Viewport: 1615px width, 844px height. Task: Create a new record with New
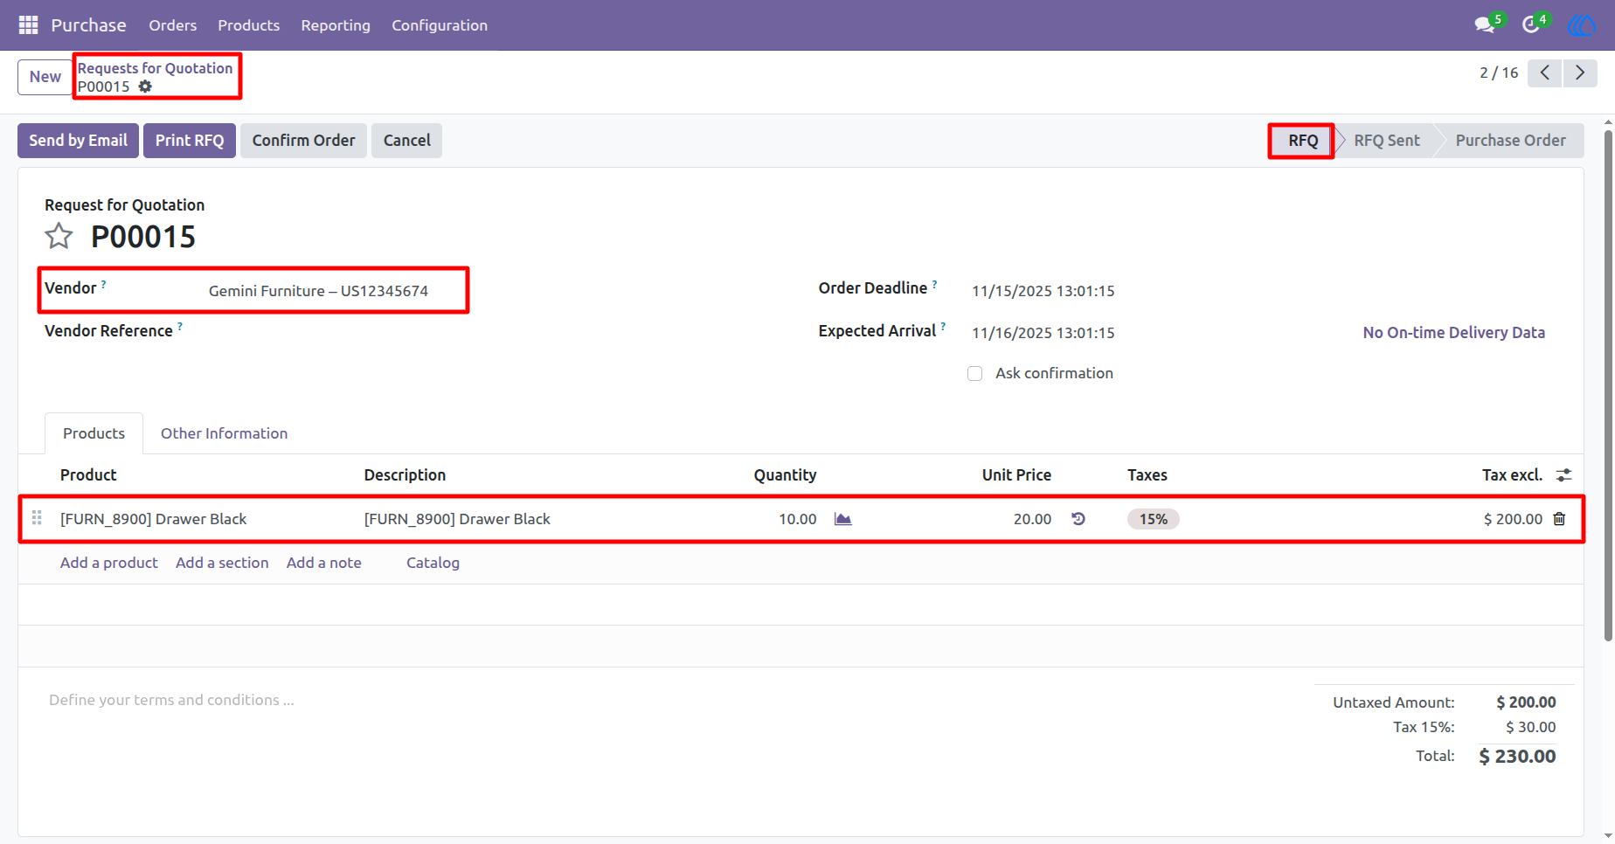pyautogui.click(x=45, y=77)
